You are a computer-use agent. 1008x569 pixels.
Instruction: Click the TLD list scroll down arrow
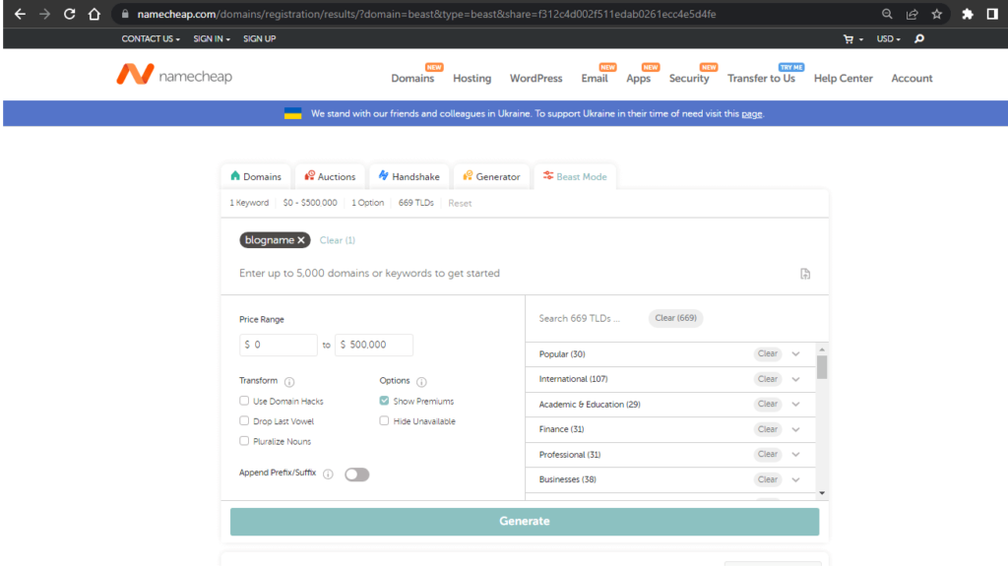822,493
